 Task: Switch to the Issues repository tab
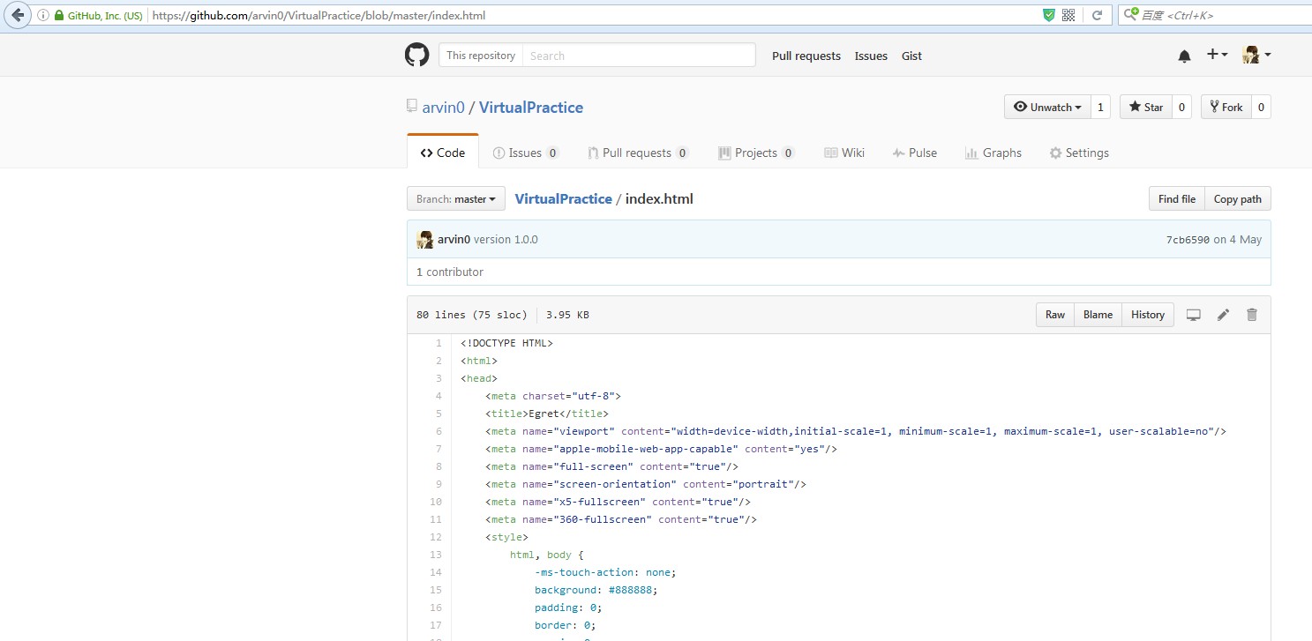[526, 153]
